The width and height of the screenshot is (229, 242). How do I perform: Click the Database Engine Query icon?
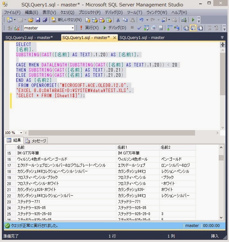pyautogui.click(x=88, y=20)
